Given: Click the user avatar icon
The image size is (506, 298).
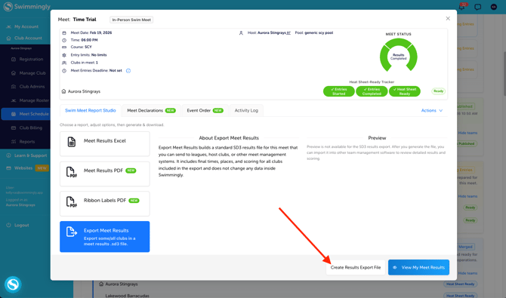Looking at the screenshot, I should click(x=494, y=7).
